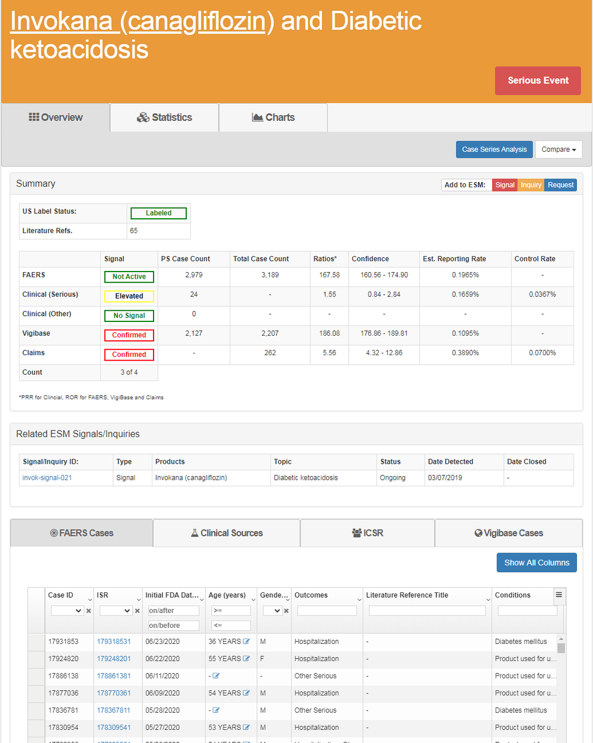
Task: Click the row selector for case 17877036
Action: click(36, 693)
